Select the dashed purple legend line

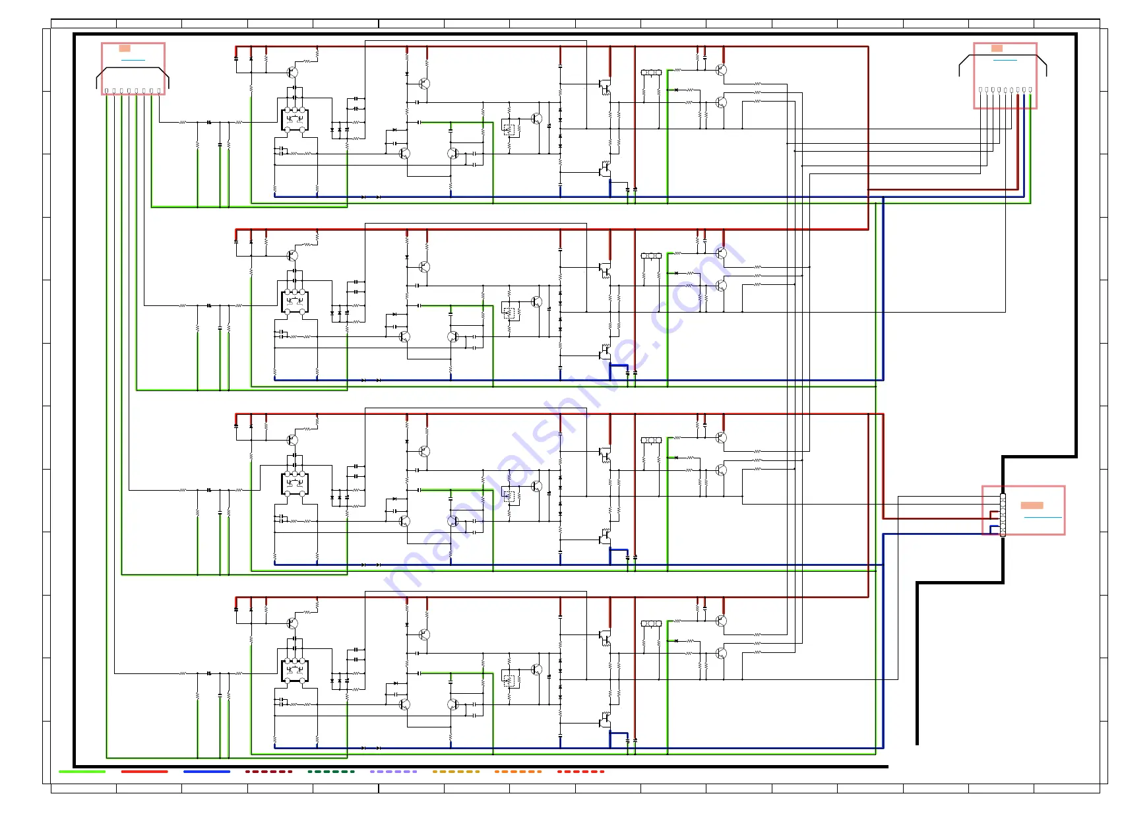point(394,771)
